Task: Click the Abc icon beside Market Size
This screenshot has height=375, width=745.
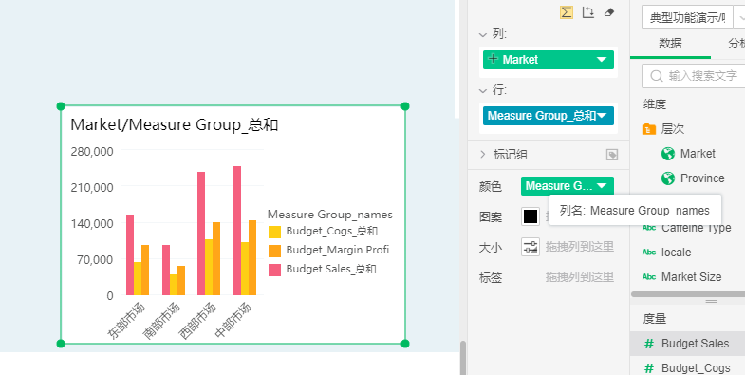Action: click(649, 276)
